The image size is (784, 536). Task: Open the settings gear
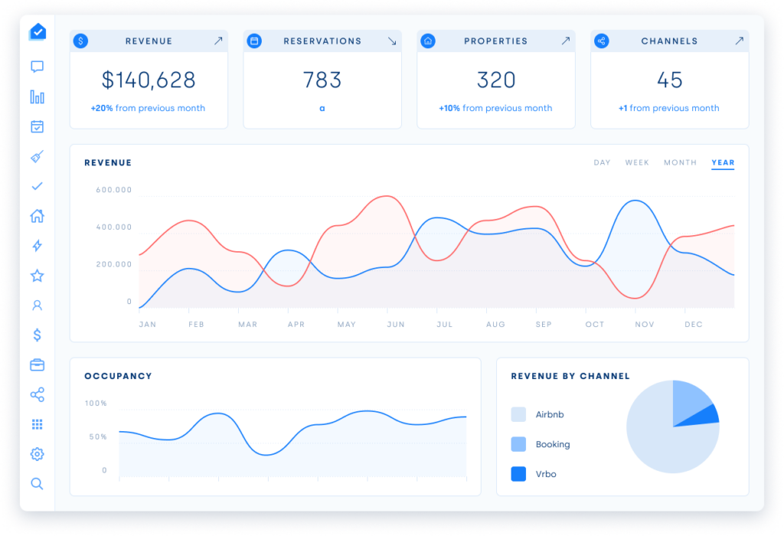click(x=37, y=454)
